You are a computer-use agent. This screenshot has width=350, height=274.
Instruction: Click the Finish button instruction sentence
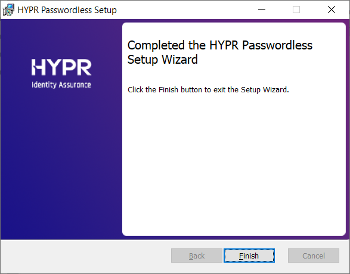(x=208, y=89)
